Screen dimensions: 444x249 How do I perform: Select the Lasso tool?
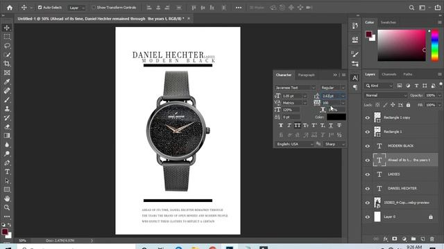7,46
